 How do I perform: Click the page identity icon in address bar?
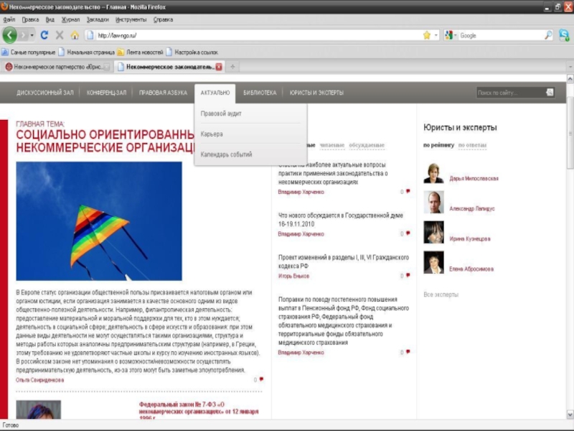click(x=90, y=35)
